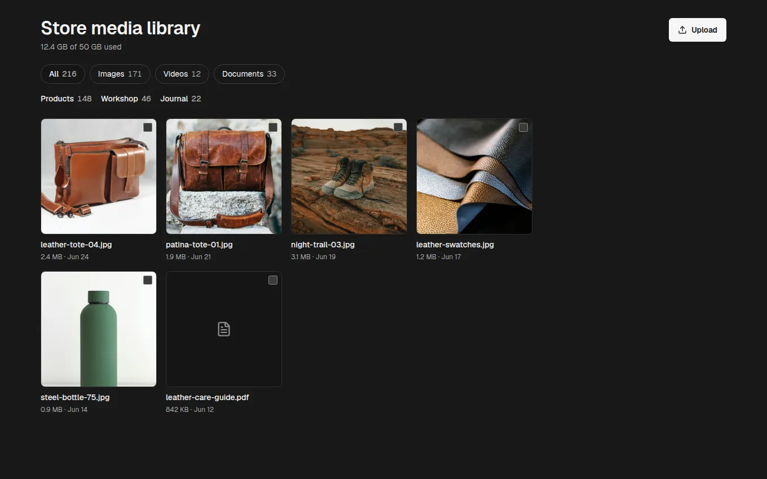The image size is (767, 479).
Task: Filter by Documents
Action: coord(249,74)
